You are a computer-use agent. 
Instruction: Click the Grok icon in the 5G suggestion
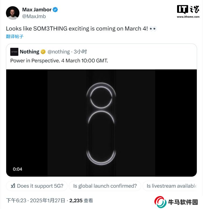tap(13, 186)
